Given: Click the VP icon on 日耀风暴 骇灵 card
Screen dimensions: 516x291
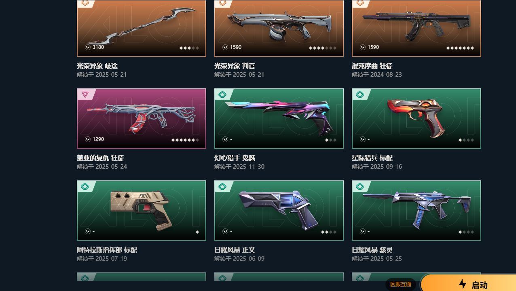Looking at the screenshot, I should click(363, 231).
